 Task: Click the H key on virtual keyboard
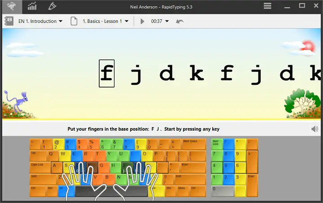[x=116, y=168]
